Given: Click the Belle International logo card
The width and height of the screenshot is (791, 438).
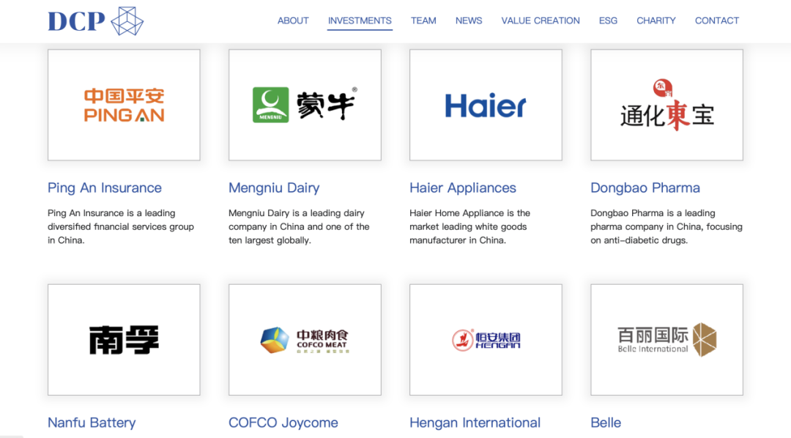Looking at the screenshot, I should pos(667,340).
